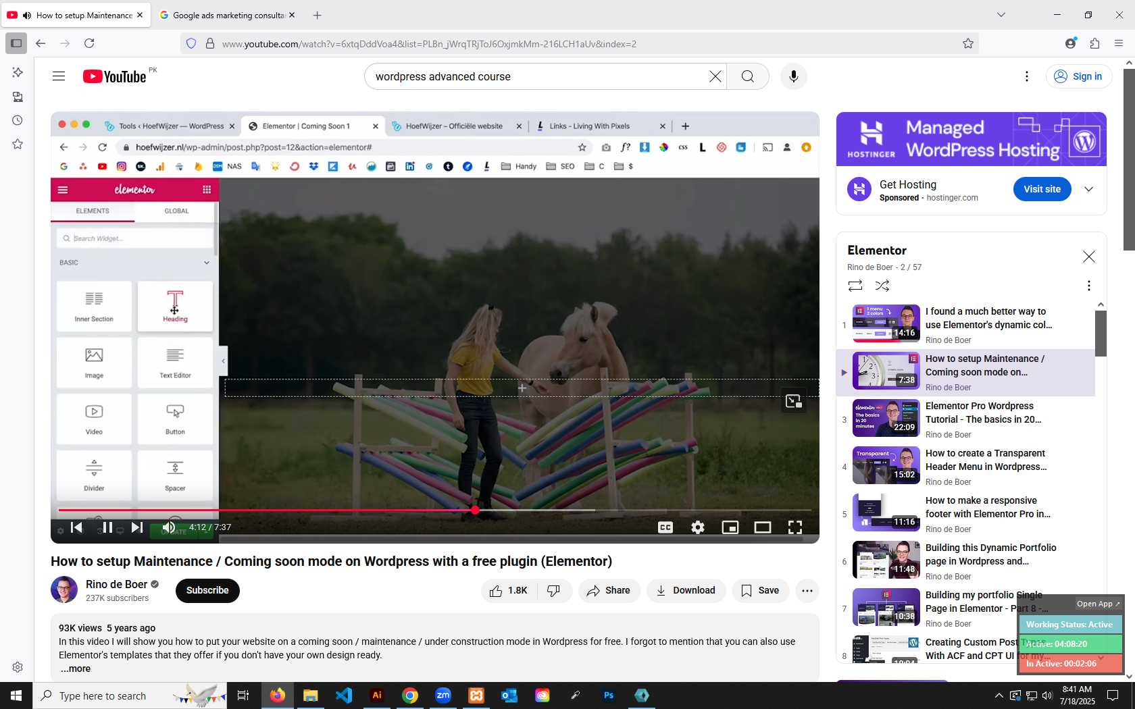Toggle the Firefox sidebar panel
Image resolution: width=1135 pixels, height=709 pixels.
pyautogui.click(x=16, y=43)
